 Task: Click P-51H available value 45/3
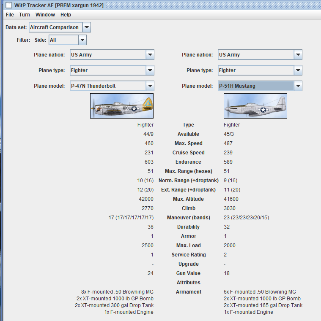click(x=229, y=134)
